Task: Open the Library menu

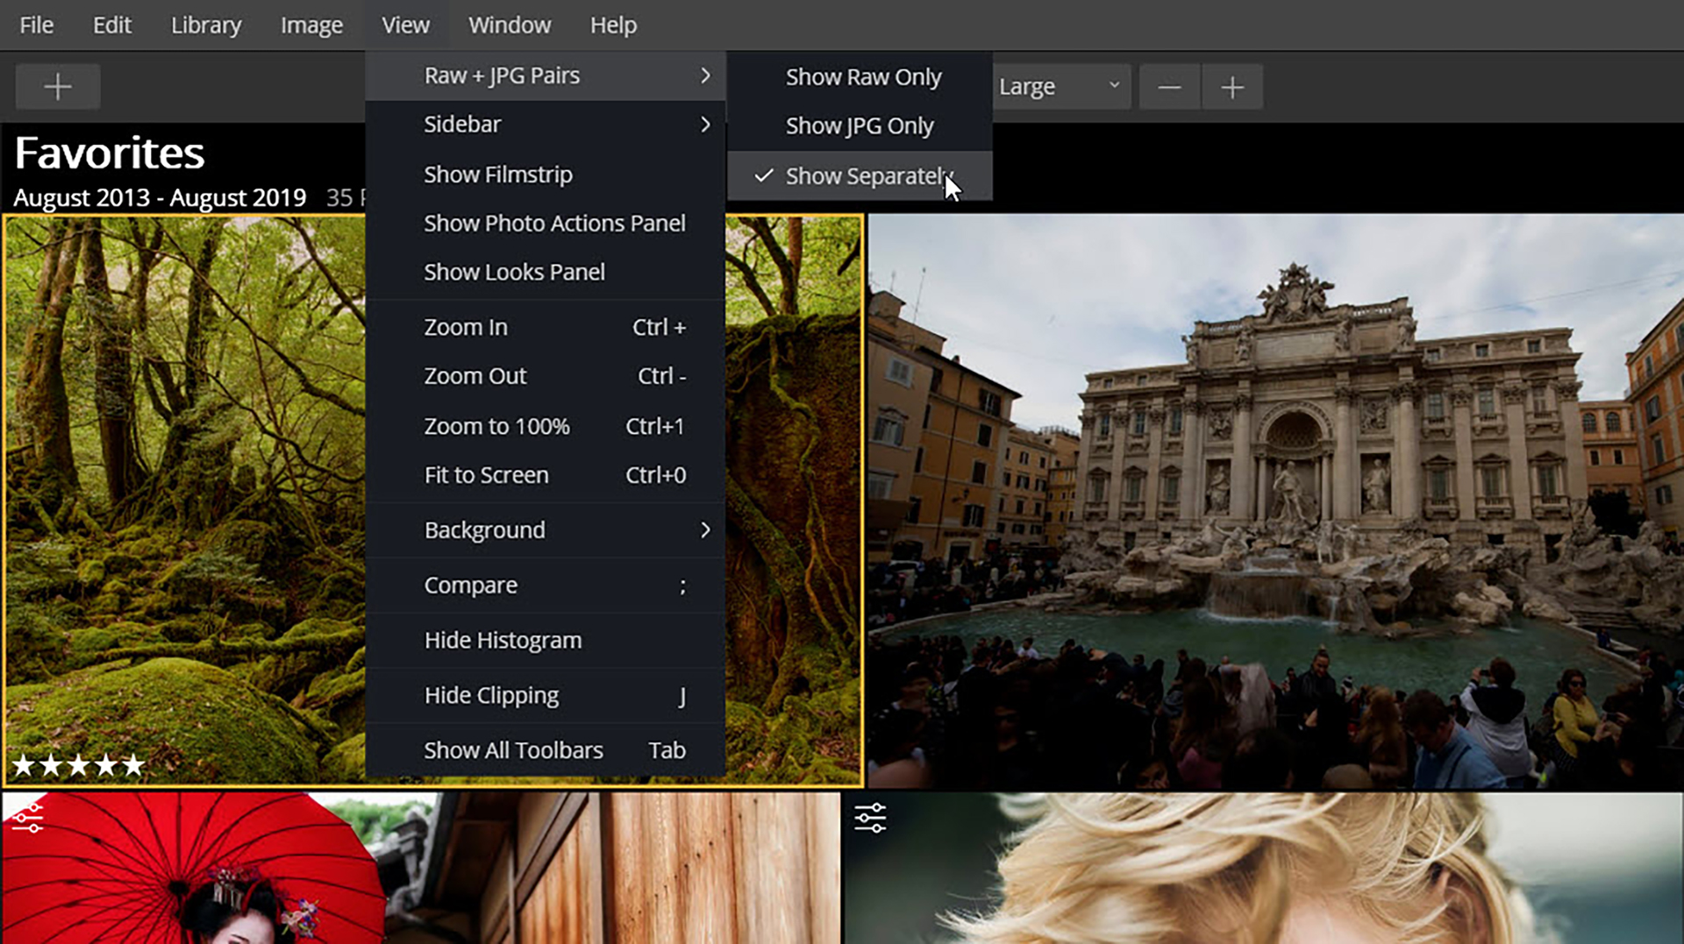Action: [x=205, y=25]
